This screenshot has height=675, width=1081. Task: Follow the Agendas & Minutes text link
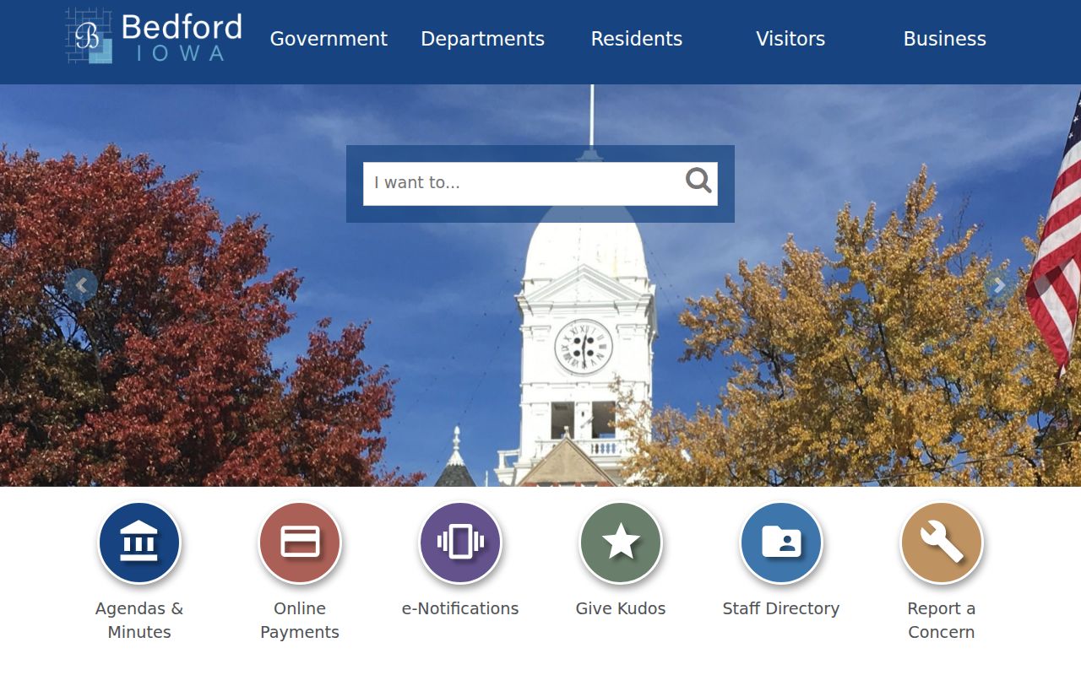pyautogui.click(x=139, y=620)
